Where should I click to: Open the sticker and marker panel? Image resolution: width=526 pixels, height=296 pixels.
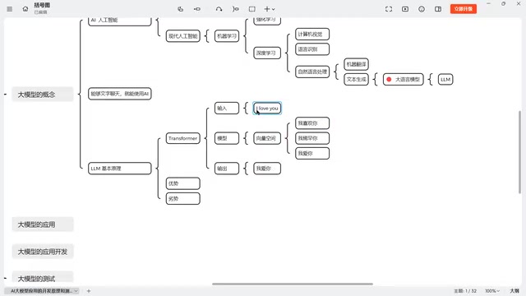coord(422,9)
